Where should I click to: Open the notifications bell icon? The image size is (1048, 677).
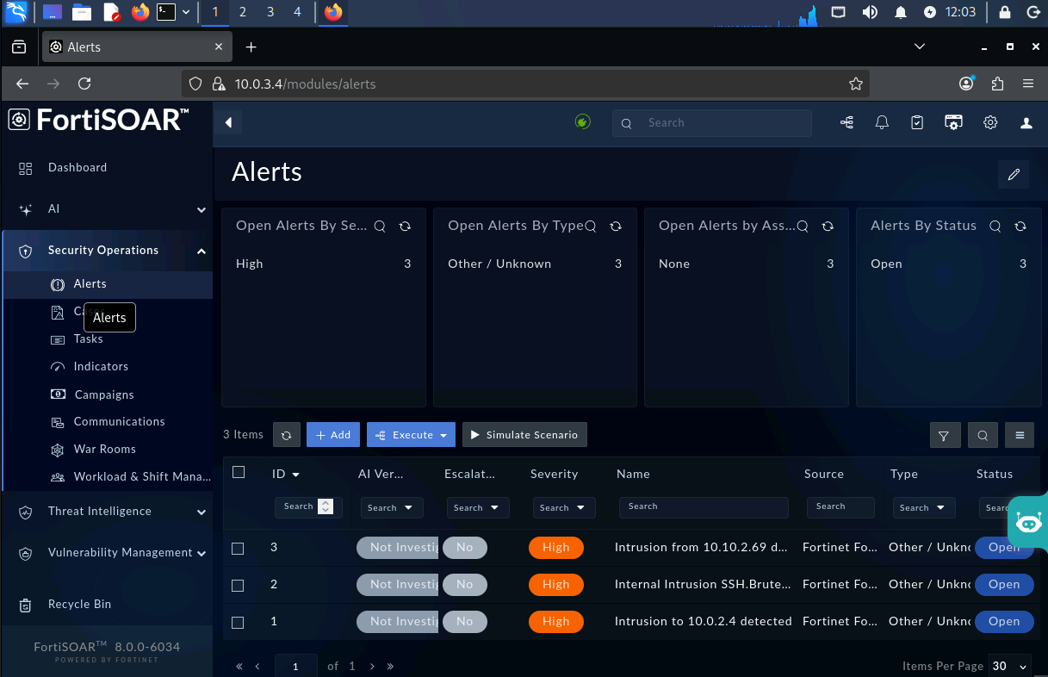882,123
